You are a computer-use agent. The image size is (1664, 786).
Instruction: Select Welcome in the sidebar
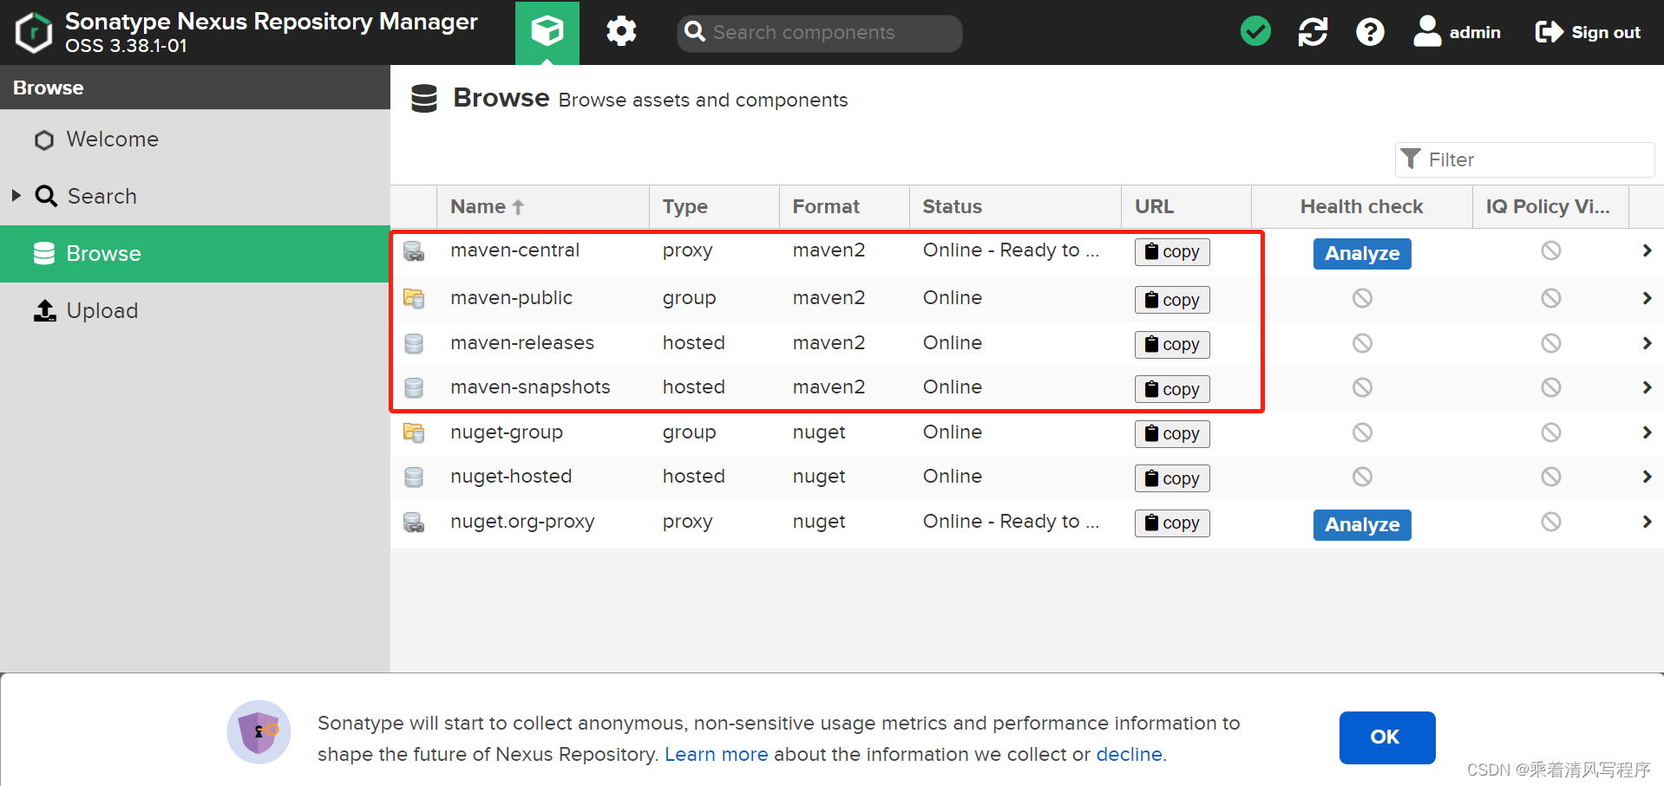(195, 140)
